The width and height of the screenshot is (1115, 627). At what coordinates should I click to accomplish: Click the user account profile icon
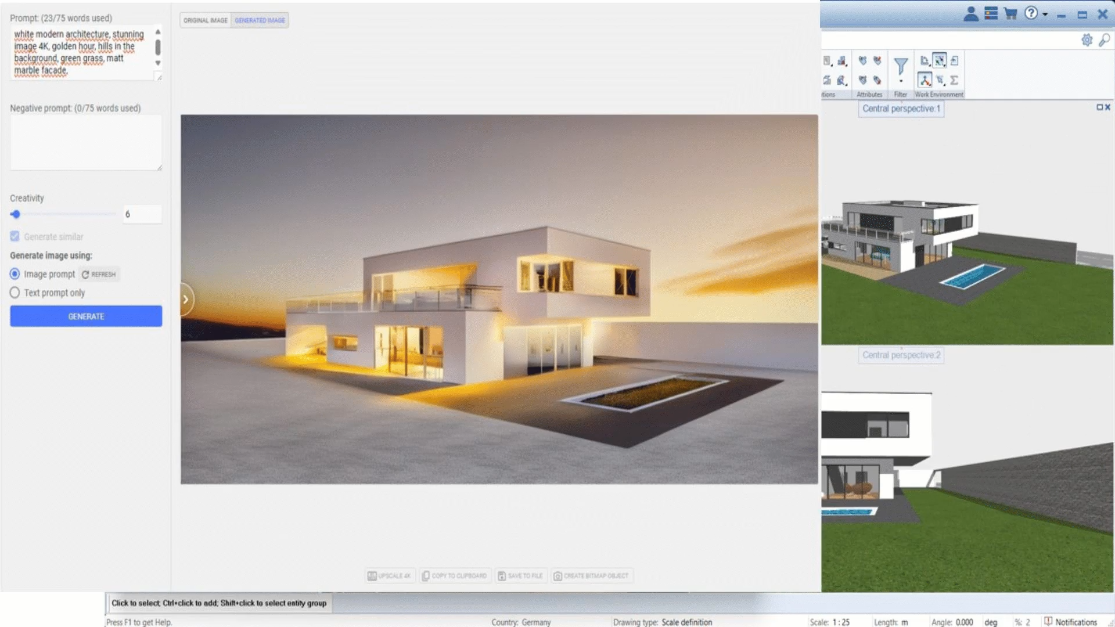pos(970,14)
